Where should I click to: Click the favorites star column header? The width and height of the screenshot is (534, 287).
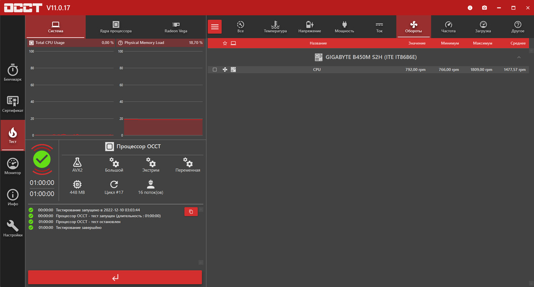[x=225, y=43]
